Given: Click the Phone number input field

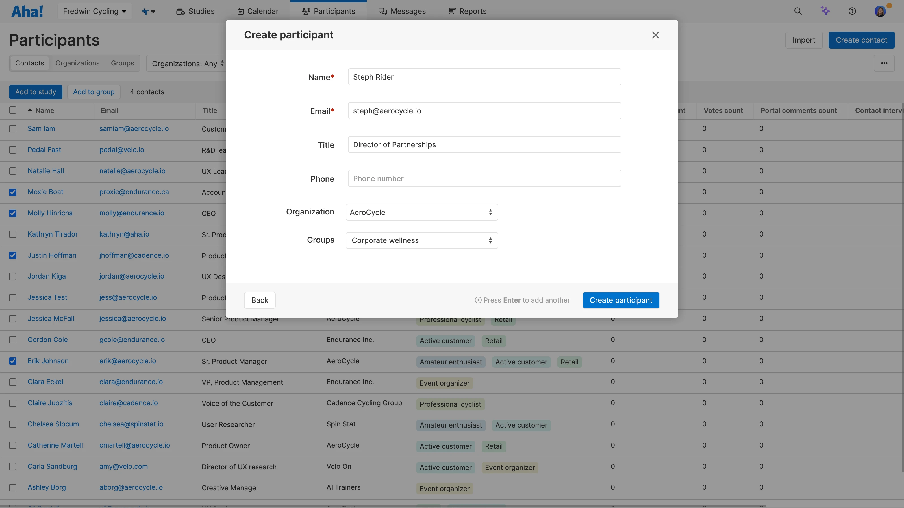Looking at the screenshot, I should (484, 178).
